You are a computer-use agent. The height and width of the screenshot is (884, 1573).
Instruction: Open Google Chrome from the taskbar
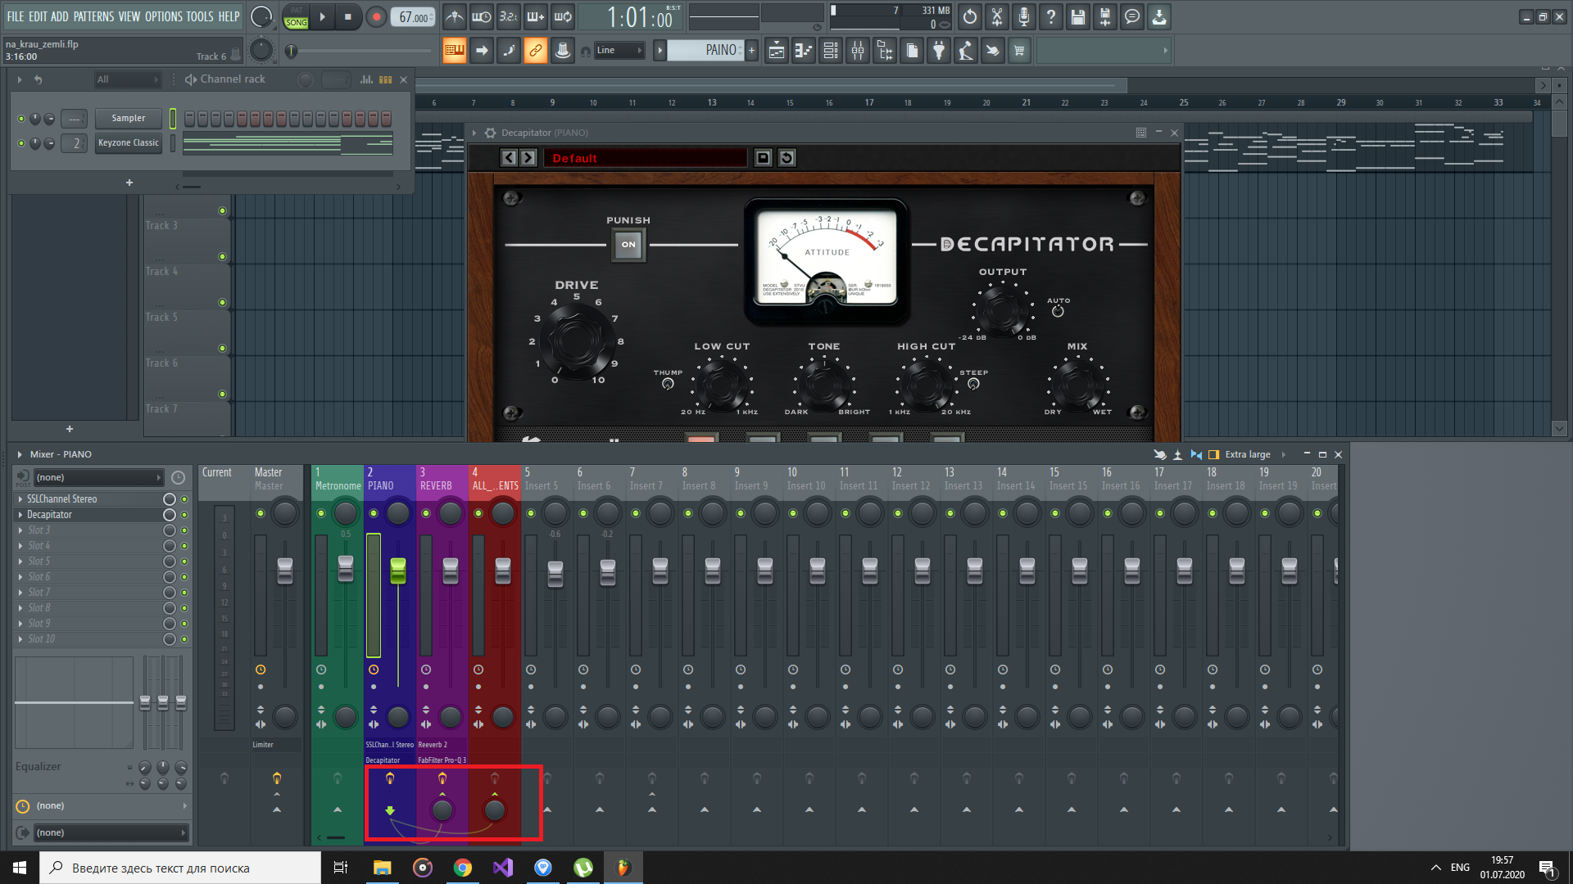(x=463, y=868)
